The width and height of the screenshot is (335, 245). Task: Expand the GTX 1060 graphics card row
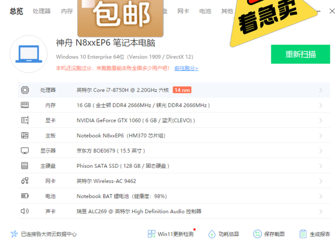click(321, 121)
